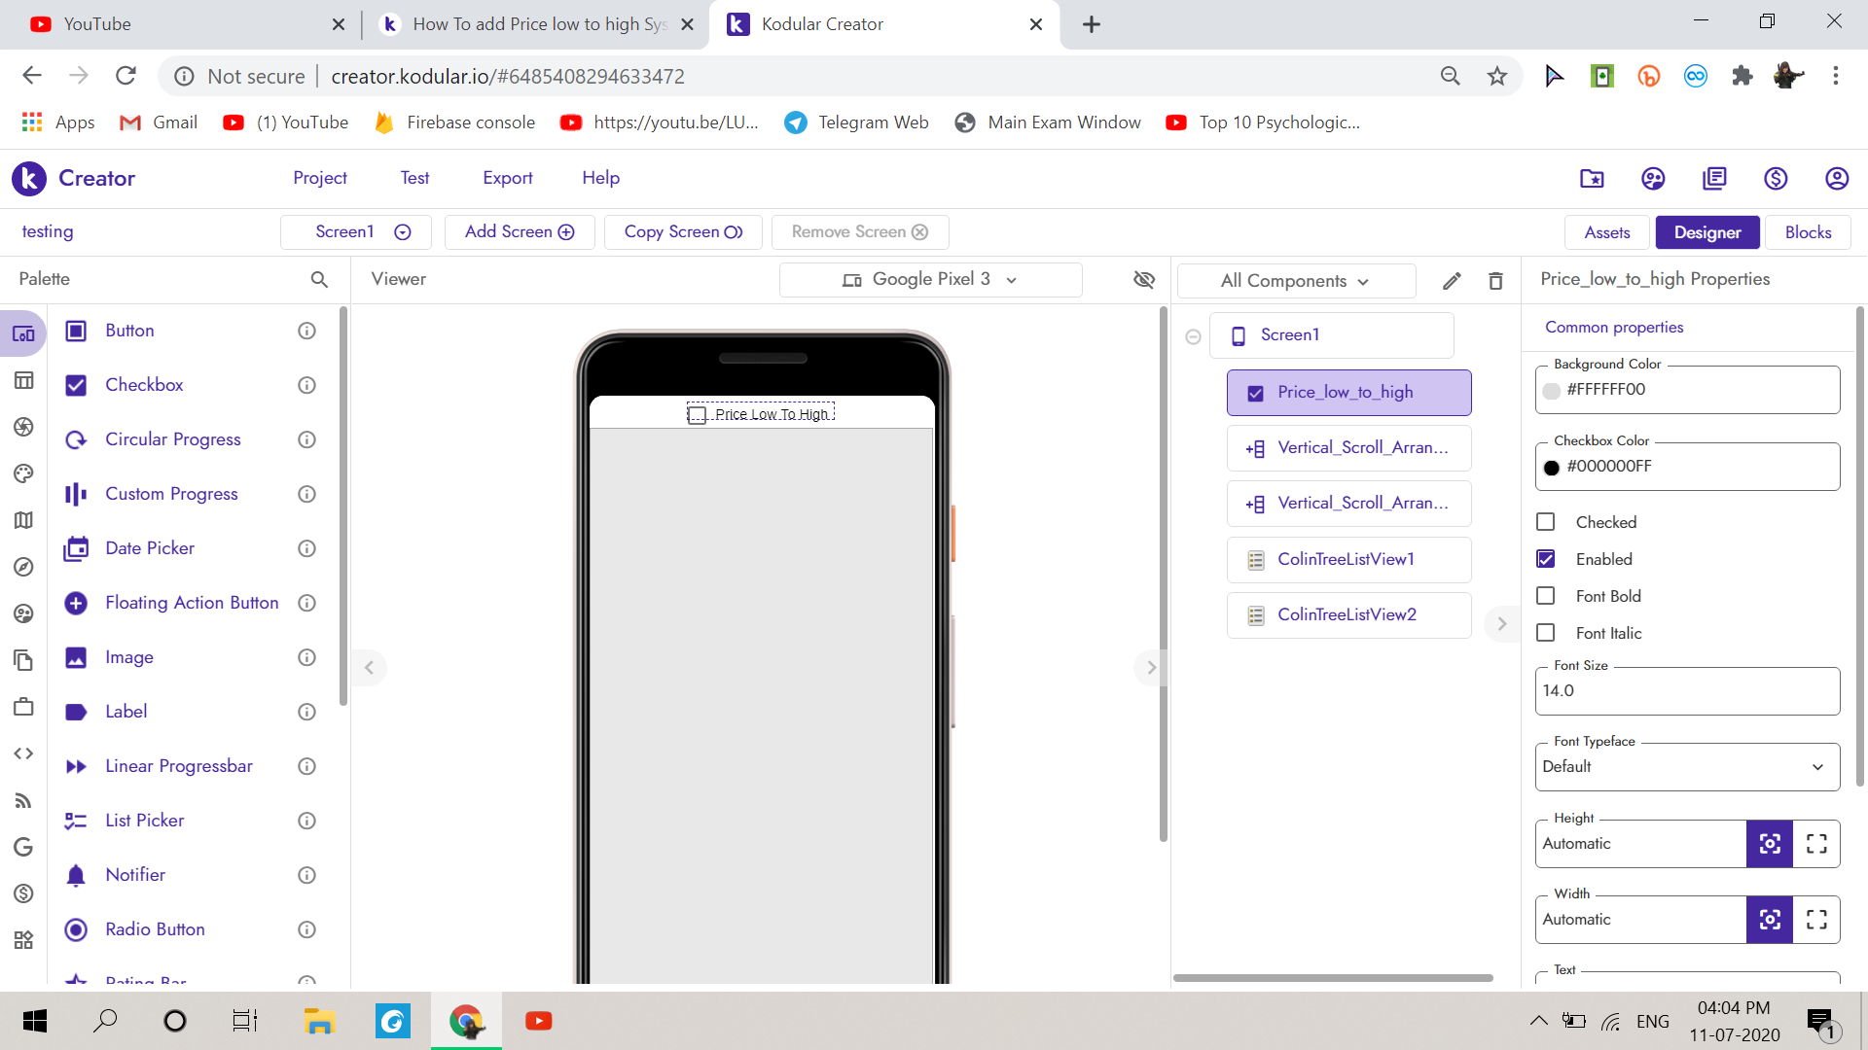Viewport: 1868px width, 1050px height.
Task: Switch to the Blocks view
Action: pyautogui.click(x=1808, y=232)
